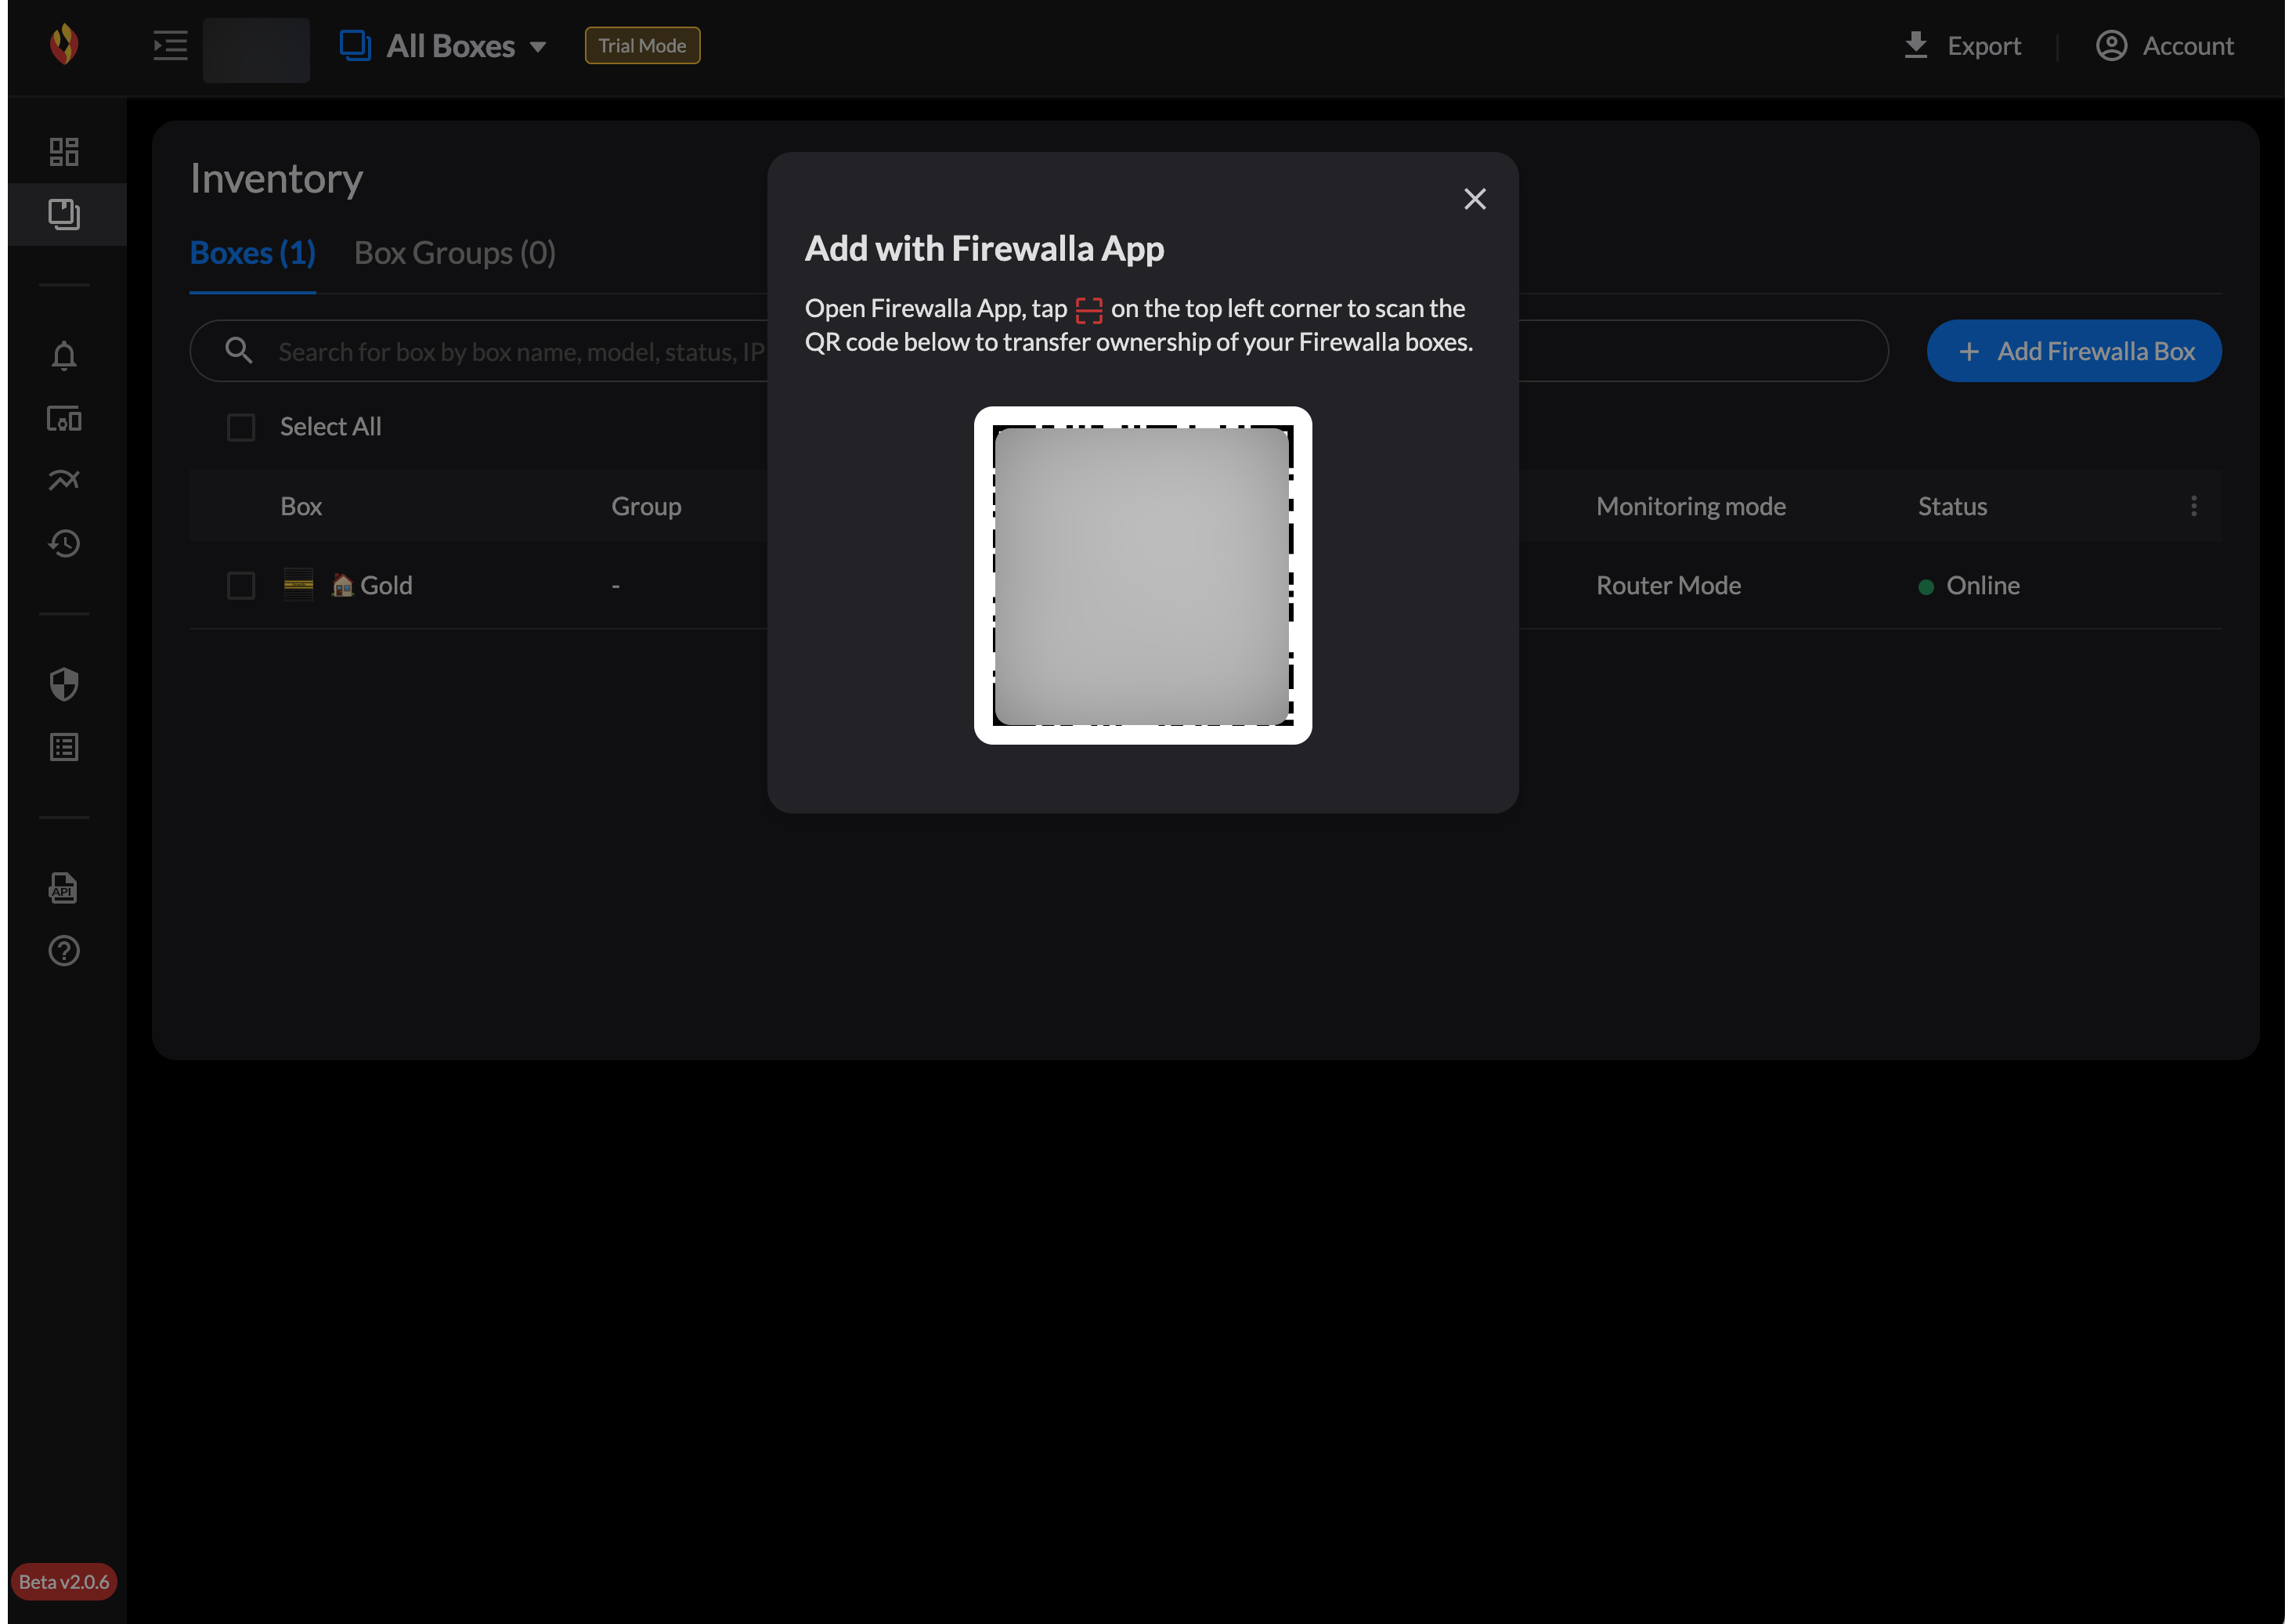The height and width of the screenshot is (1624, 2285).
Task: Click the Gold box device thumbnail
Action: pyautogui.click(x=298, y=584)
